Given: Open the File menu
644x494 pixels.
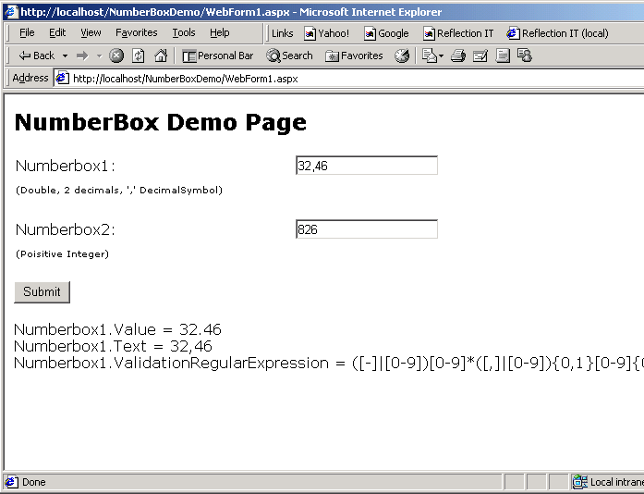Looking at the screenshot, I should click(x=27, y=32).
